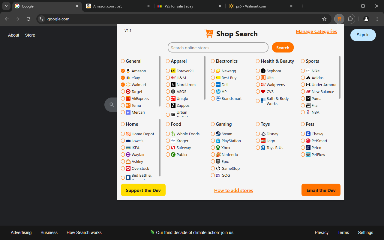Select the Google tab
This screenshot has height=240, width=384.
click(47, 6)
